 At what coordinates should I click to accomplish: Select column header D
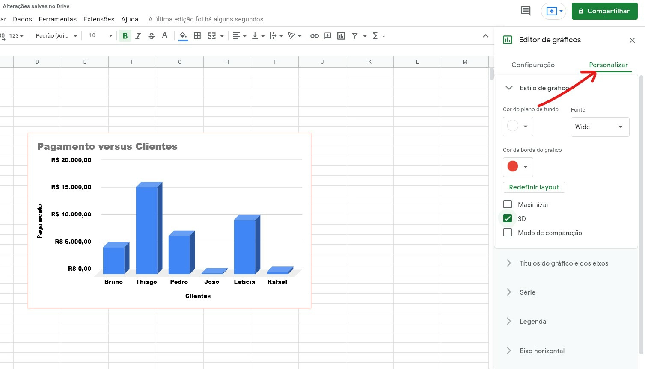pos(37,62)
